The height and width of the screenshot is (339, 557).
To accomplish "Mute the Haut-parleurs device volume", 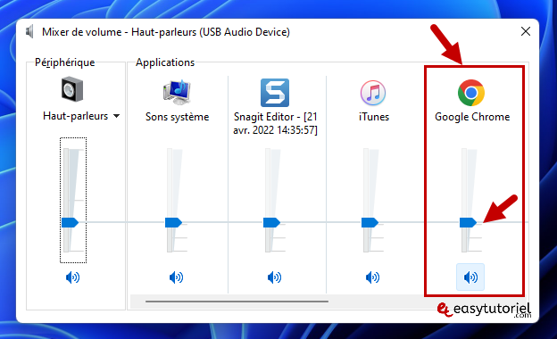I will [x=73, y=277].
